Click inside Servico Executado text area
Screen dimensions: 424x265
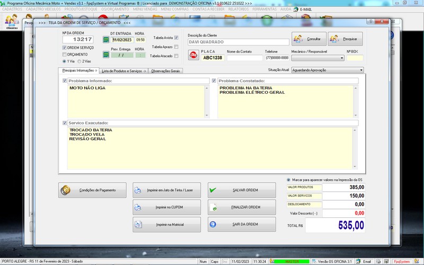pyautogui.click(x=209, y=148)
